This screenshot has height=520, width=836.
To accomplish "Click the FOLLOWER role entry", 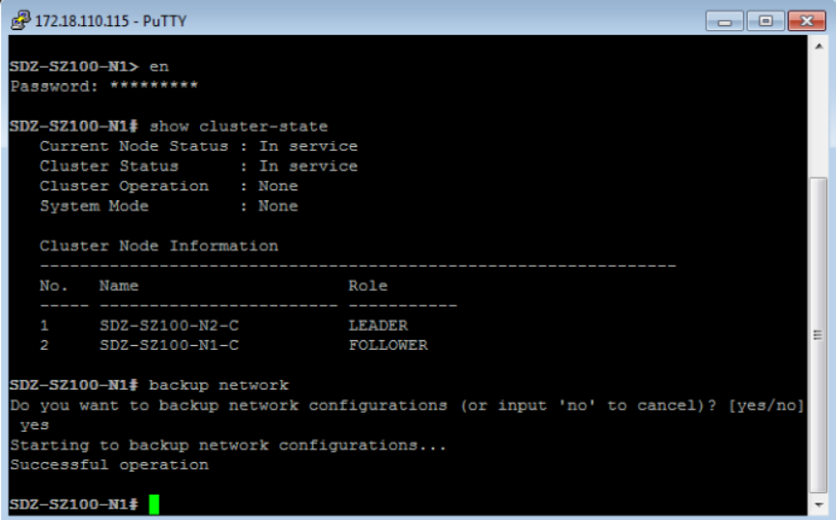I will click(x=388, y=345).
